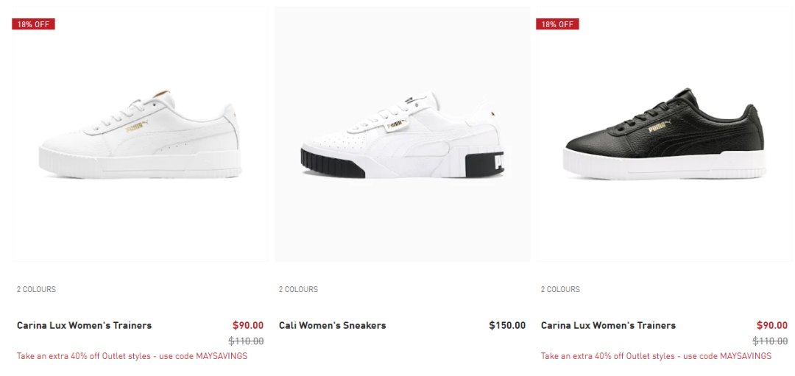The height and width of the screenshot is (376, 795).
Task: Select the last Carina Lux Women's Trainers title
Action: pyautogui.click(x=608, y=325)
